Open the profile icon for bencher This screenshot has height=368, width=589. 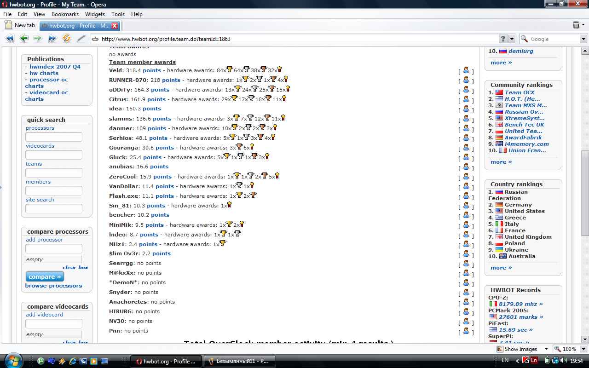tap(466, 215)
